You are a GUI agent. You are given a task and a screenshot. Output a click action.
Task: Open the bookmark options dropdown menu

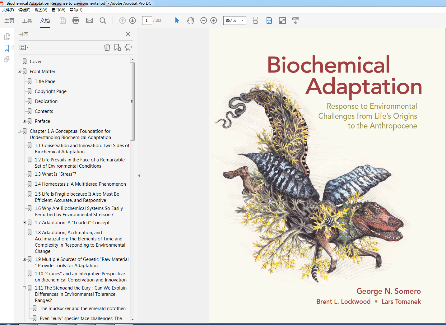[24, 48]
